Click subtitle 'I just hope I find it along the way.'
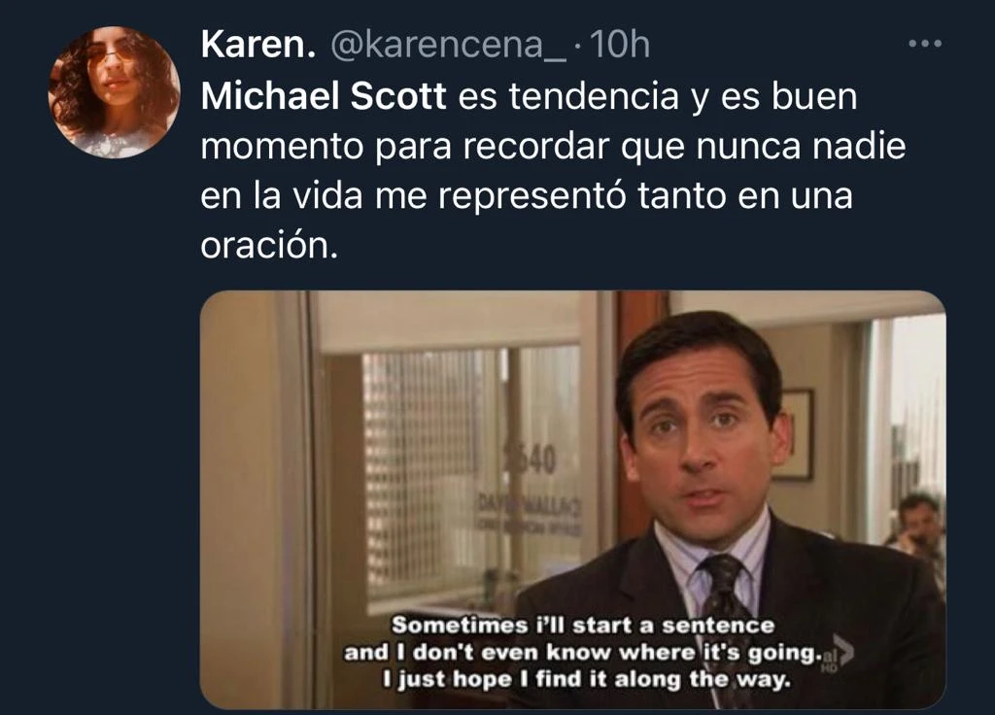 tap(587, 679)
